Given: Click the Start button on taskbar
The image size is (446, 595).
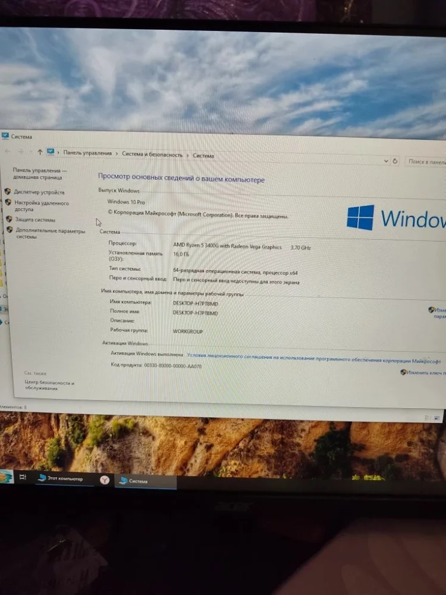Looking at the screenshot, I should click(x=5, y=476).
